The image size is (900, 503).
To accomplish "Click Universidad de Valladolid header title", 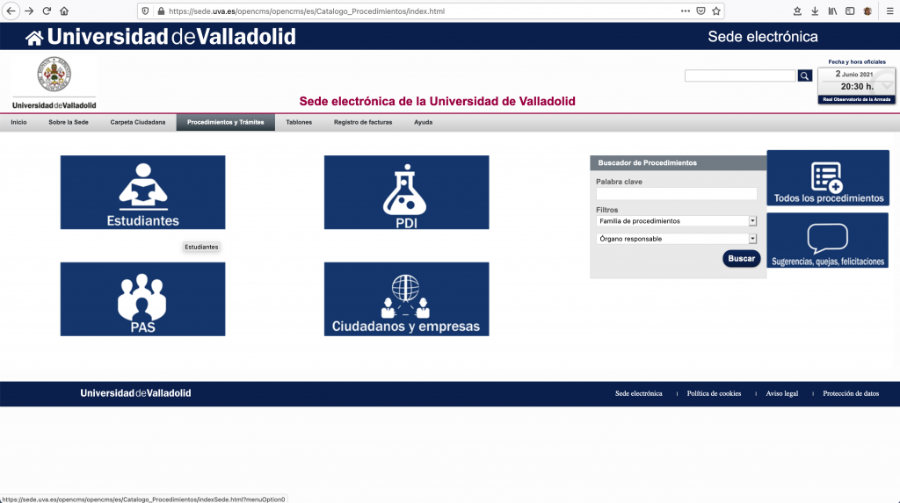I will pyautogui.click(x=171, y=37).
